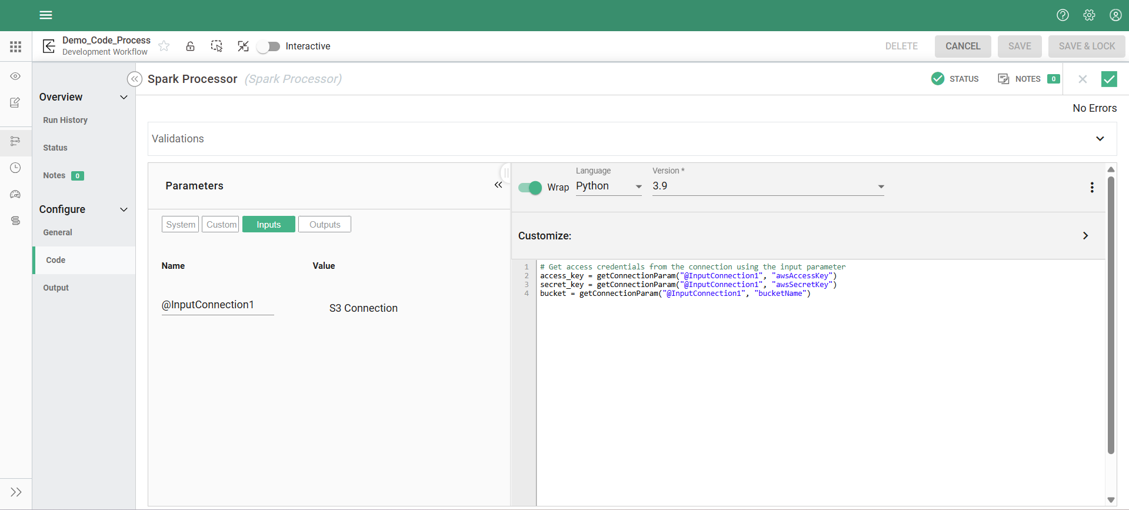Turn off the Wrap toggle

point(530,188)
